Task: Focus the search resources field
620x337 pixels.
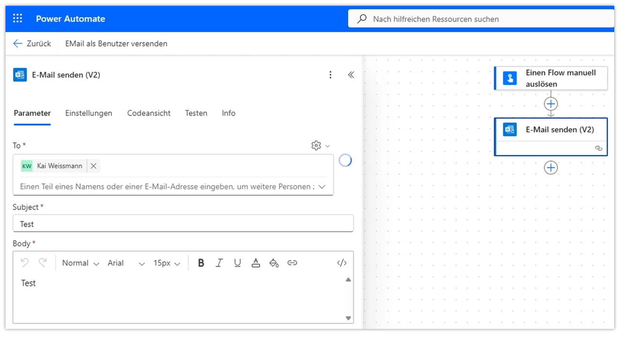Action: click(x=481, y=19)
